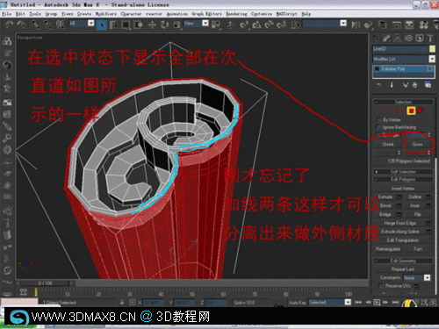Image resolution: width=439 pixels, height=329 pixels.
Task: Click the Grow selection button
Action: click(417, 144)
